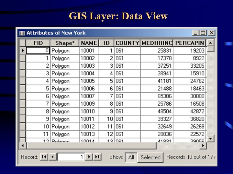Click MEDHHINC value 25831
Viewport: 233px width, 174px height.
click(x=157, y=51)
